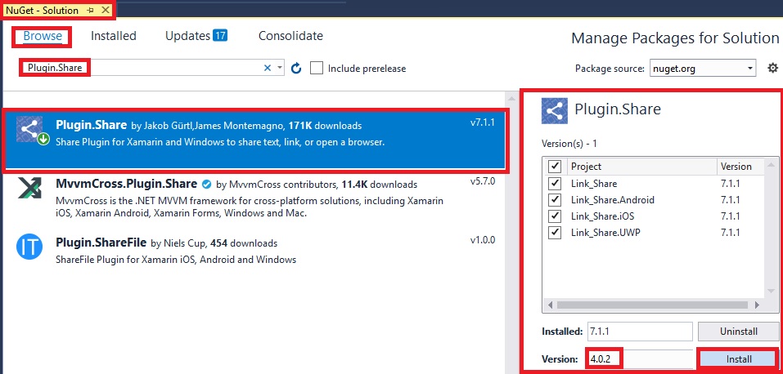Switch to the Consolidate tab
The image size is (783, 374).
(290, 36)
